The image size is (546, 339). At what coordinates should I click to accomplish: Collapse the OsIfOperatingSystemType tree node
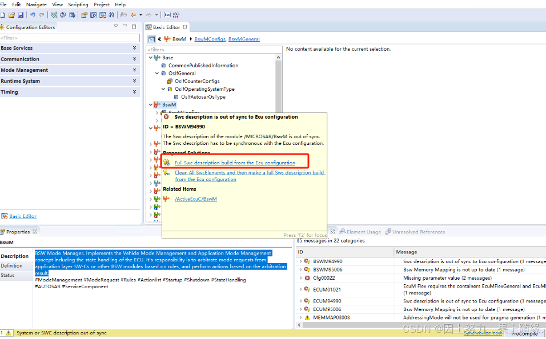[163, 89]
